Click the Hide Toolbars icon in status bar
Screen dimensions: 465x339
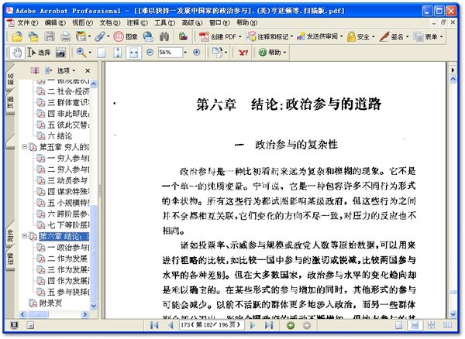click(30, 325)
